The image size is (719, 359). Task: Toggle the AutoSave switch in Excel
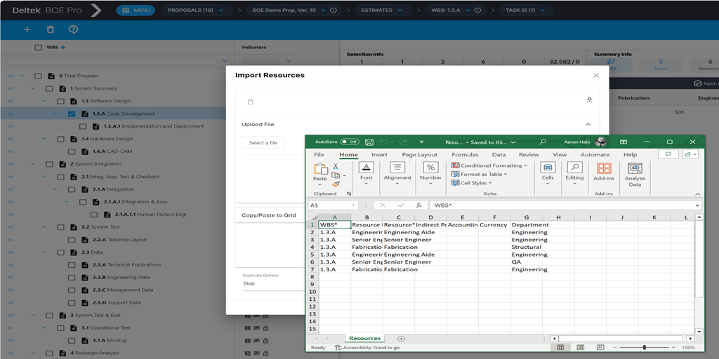tap(350, 142)
